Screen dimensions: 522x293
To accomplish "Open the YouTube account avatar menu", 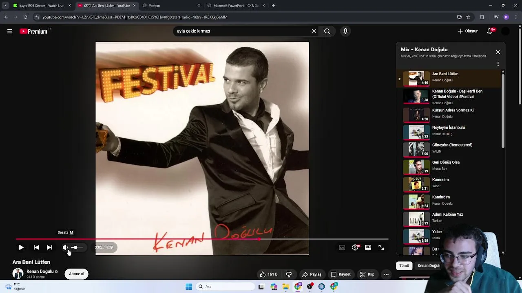I will tap(505, 31).
